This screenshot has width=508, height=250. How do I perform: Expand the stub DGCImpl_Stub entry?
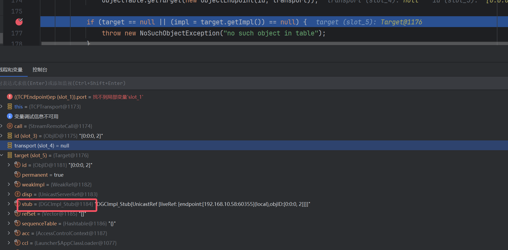point(9,204)
